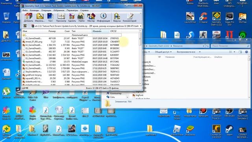
Task: Select the parent folder '..' row in WinRAR
Action: point(72,35)
